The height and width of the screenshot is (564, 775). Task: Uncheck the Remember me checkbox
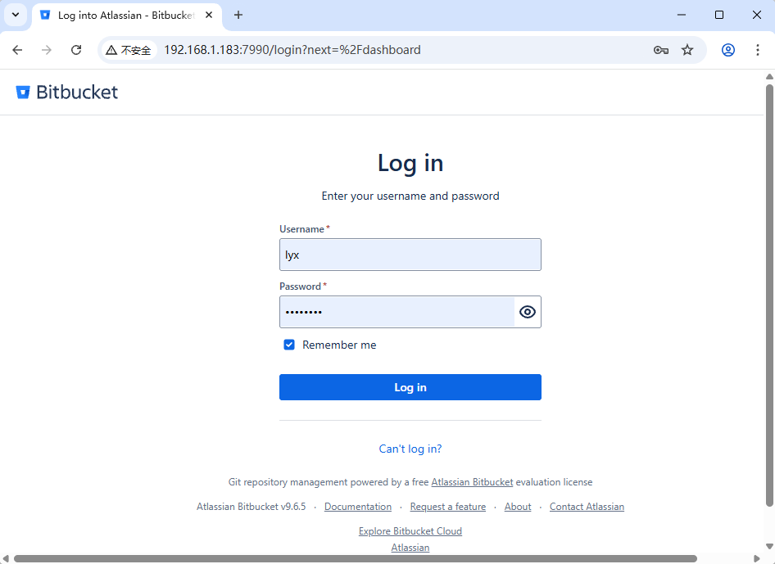coord(289,345)
